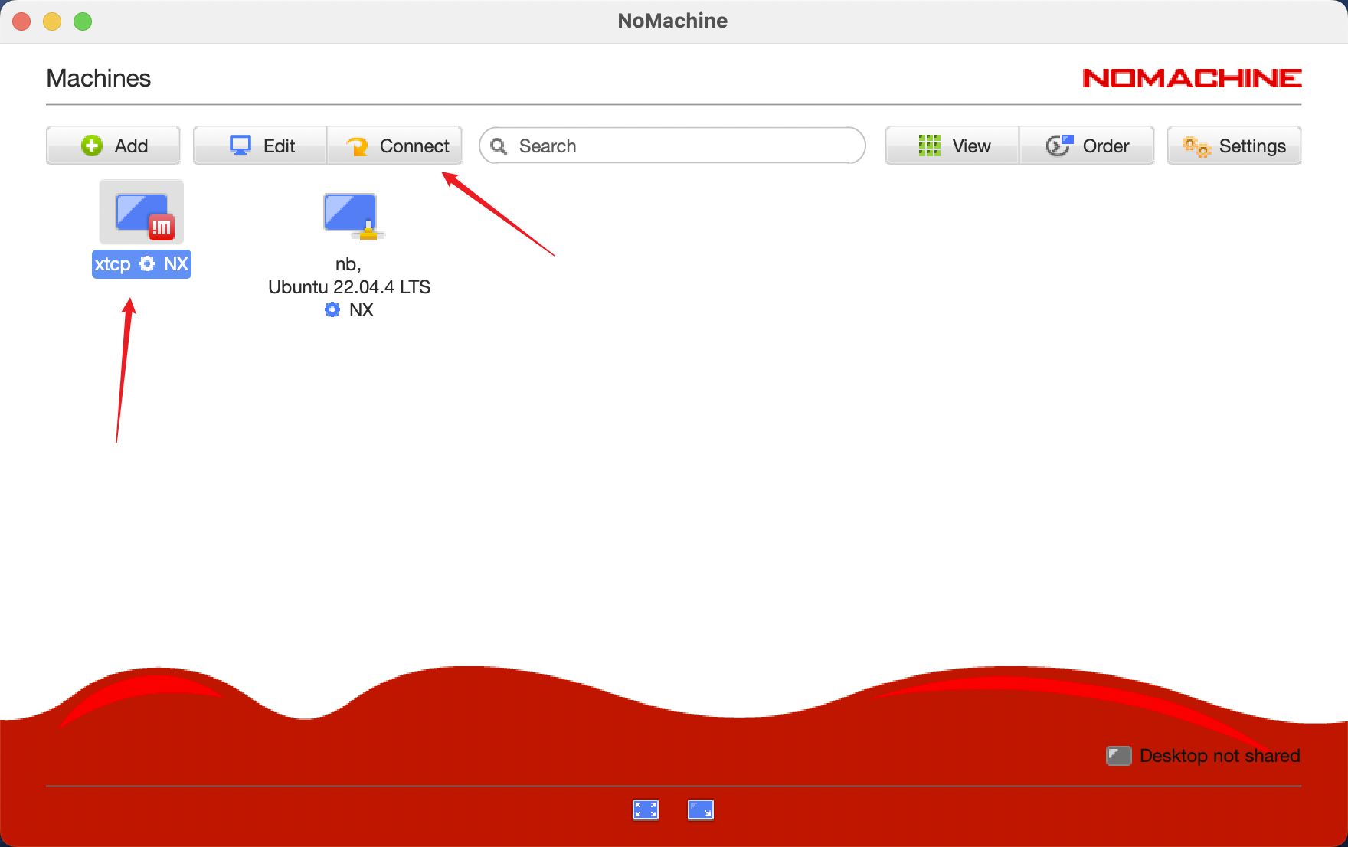Select the xtcp machine icon

pyautogui.click(x=142, y=212)
